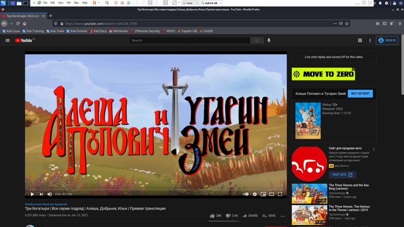Image resolution: width=404 pixels, height=227 pixels.
Task: Open the YouTube guide hamburger menu
Action: [8, 40]
